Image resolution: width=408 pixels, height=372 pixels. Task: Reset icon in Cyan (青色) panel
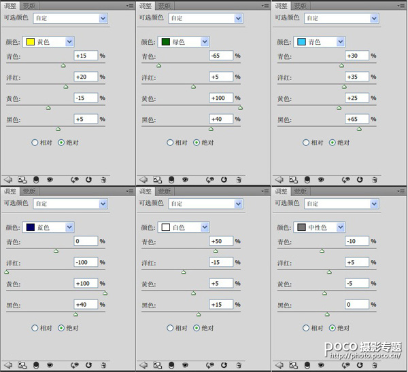tap(360, 179)
